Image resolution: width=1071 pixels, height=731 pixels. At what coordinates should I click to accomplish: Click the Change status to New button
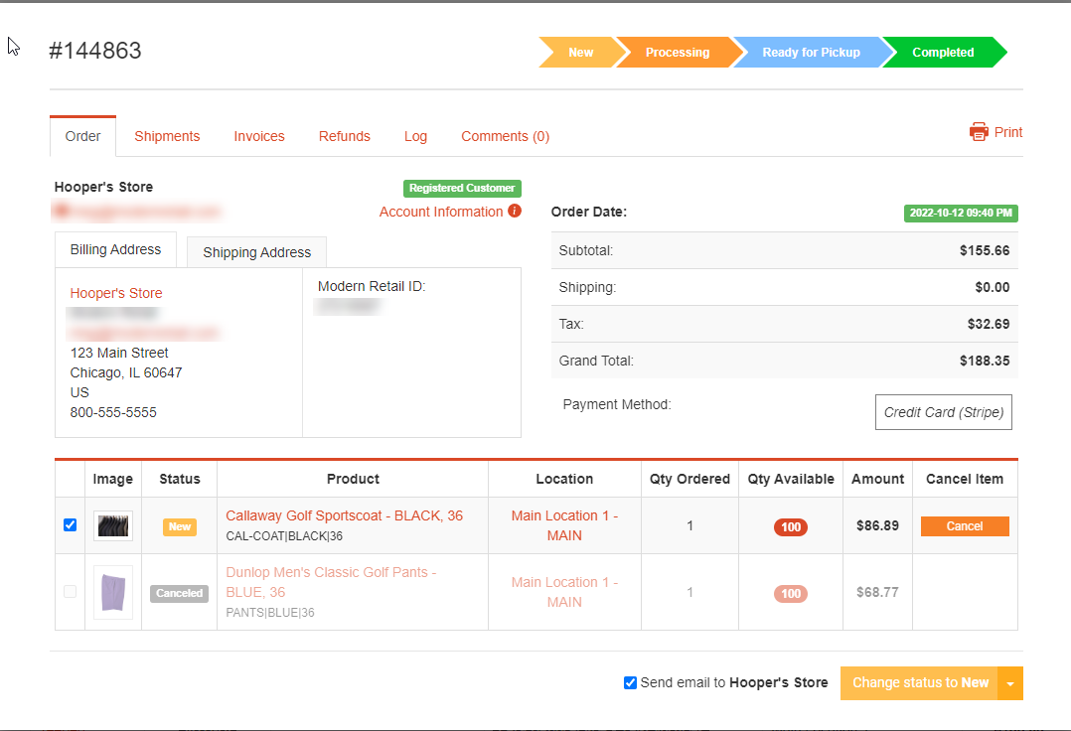(x=919, y=683)
